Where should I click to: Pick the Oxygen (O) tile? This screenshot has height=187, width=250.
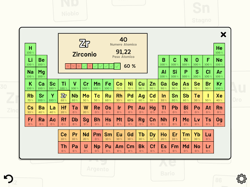pyautogui.click(x=197, y=61)
